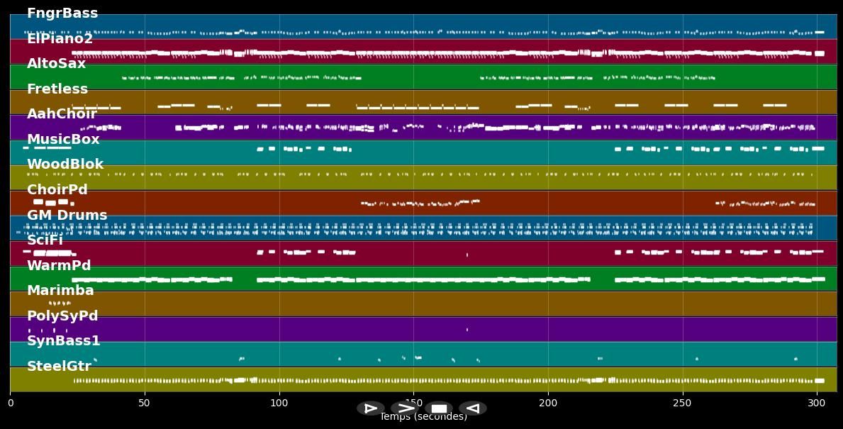
Task: Choose the PolySyPd track label
Action: tap(62, 316)
